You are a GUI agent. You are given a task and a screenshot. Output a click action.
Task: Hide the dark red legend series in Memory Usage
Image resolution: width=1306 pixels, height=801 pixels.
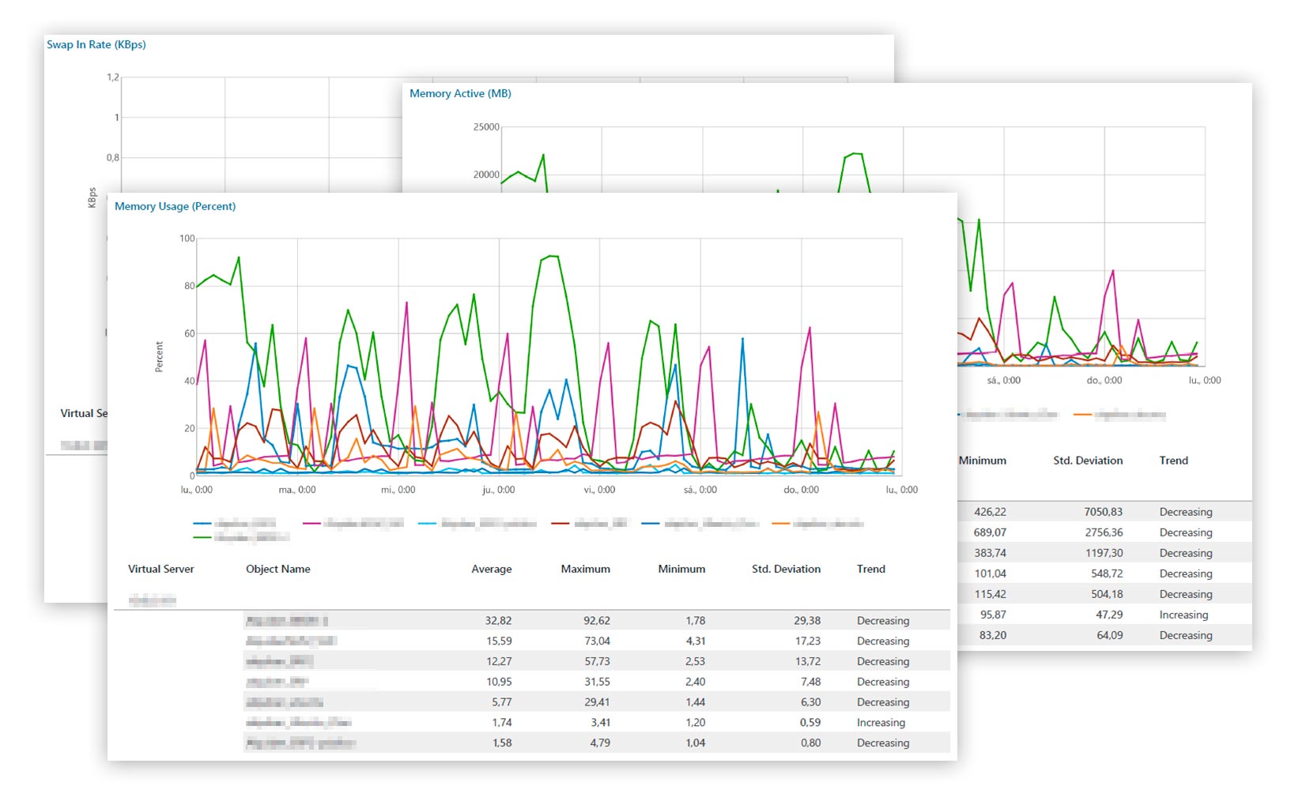[x=589, y=523]
